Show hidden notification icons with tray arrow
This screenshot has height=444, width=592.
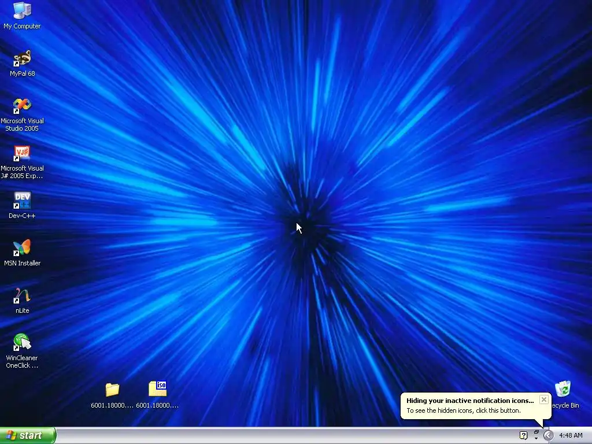click(x=548, y=436)
